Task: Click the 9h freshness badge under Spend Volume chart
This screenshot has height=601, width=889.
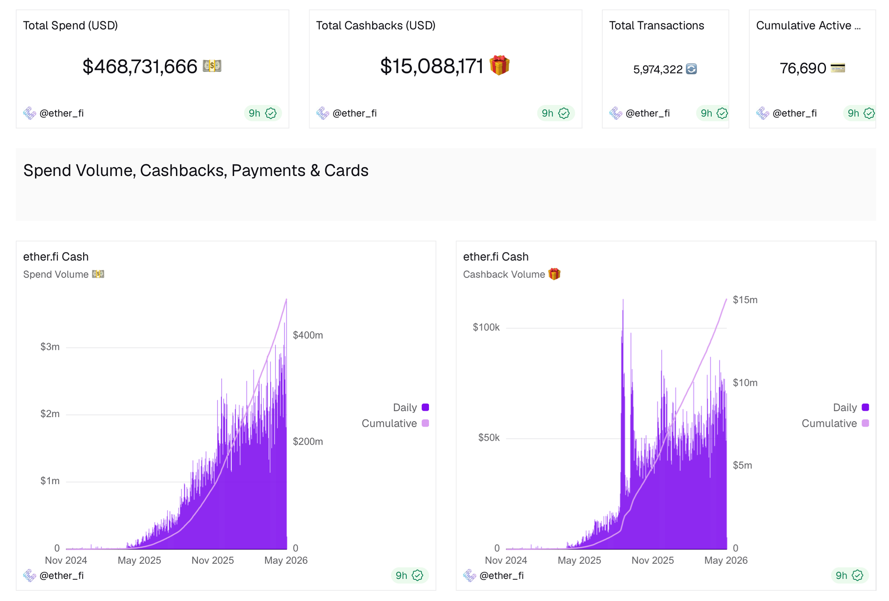Action: point(409,576)
